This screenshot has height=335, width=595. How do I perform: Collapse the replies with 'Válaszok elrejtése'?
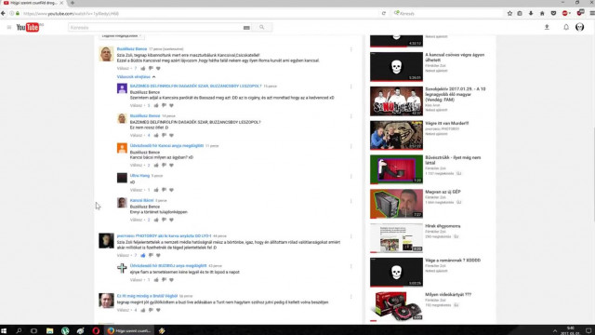point(136,76)
